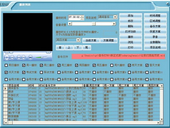Toggle the 考试方案 checkbox
Viewport: 170px width, 128px height.
click(24, 72)
